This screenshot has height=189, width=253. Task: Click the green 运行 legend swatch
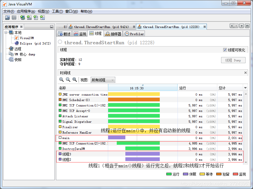click(169, 174)
